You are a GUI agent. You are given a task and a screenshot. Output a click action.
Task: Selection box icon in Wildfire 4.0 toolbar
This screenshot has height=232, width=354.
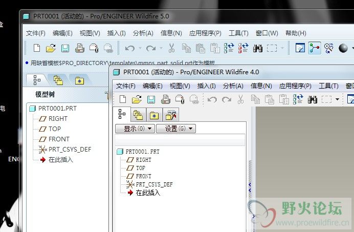(x=326, y=99)
